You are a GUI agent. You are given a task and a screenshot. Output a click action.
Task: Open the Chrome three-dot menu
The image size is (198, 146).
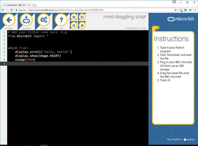pyautogui.click(x=195, y=10)
